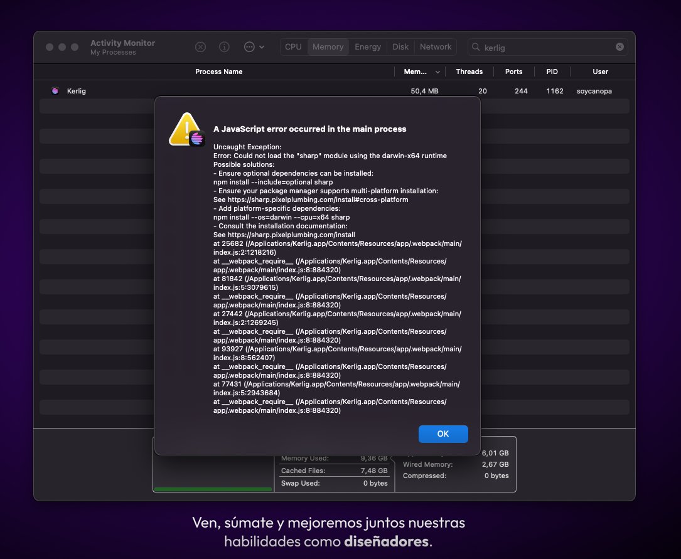
Task: Click the Cached Files value 7,48 GB
Action: pyautogui.click(x=374, y=471)
